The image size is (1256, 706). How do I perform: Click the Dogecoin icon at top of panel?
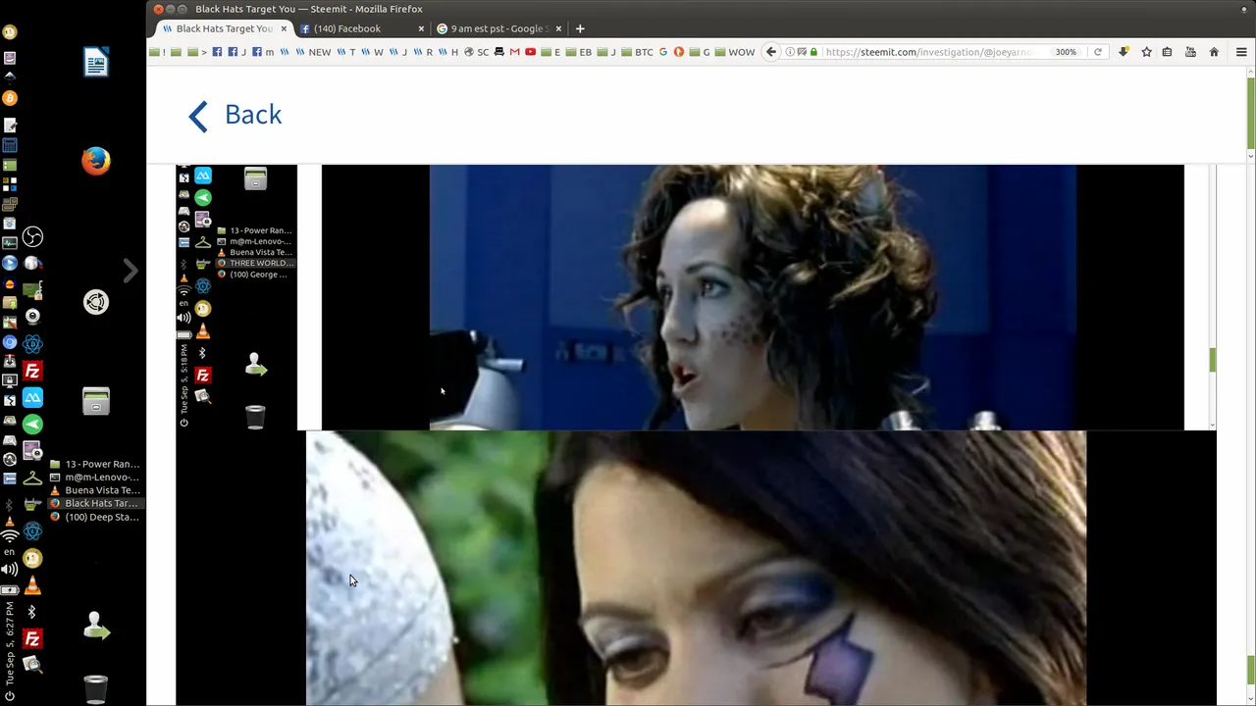(x=10, y=32)
